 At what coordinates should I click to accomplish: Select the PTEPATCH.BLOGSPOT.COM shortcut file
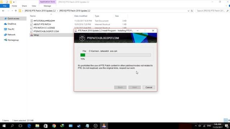46,31
